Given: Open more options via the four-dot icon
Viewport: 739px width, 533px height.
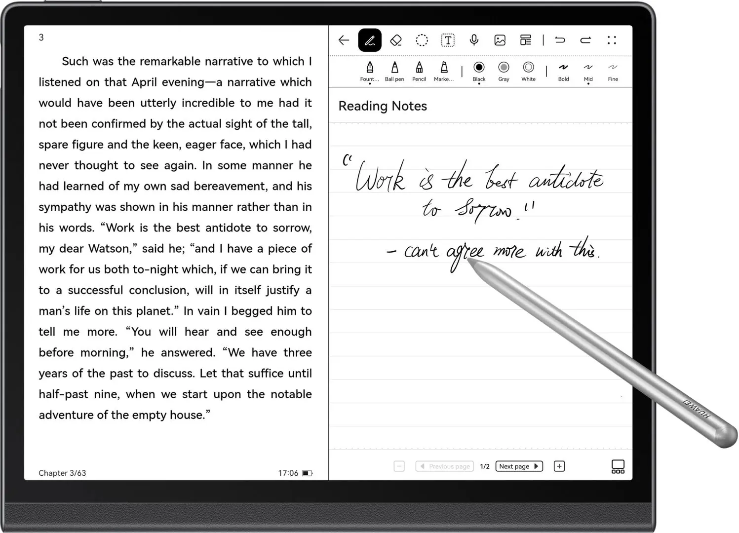Looking at the screenshot, I should click(x=612, y=40).
